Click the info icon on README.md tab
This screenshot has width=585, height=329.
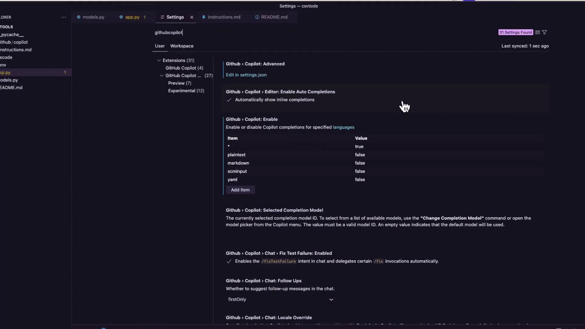click(257, 17)
